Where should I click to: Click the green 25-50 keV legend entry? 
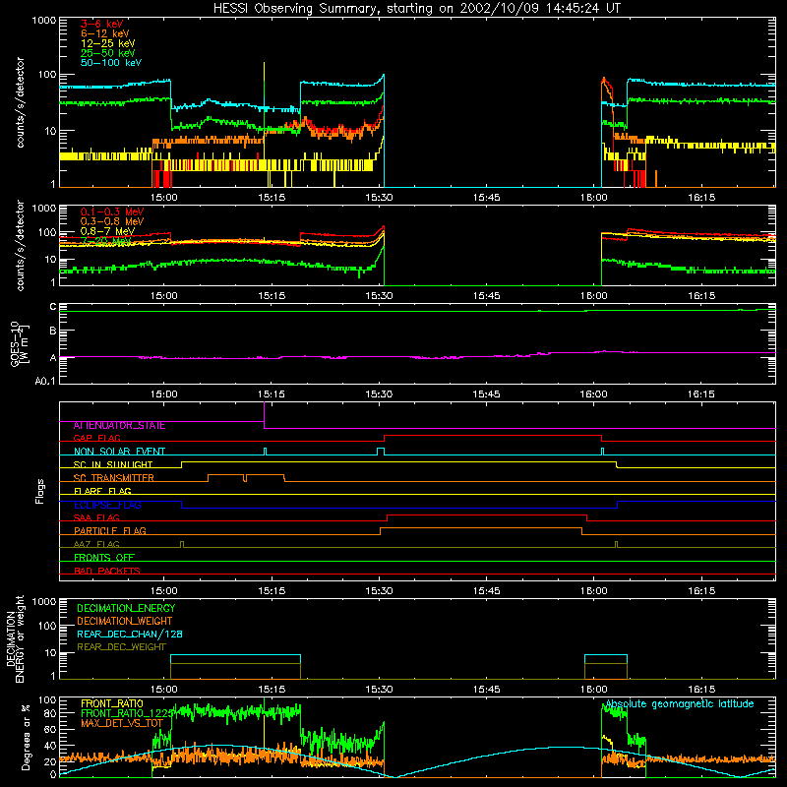point(108,53)
